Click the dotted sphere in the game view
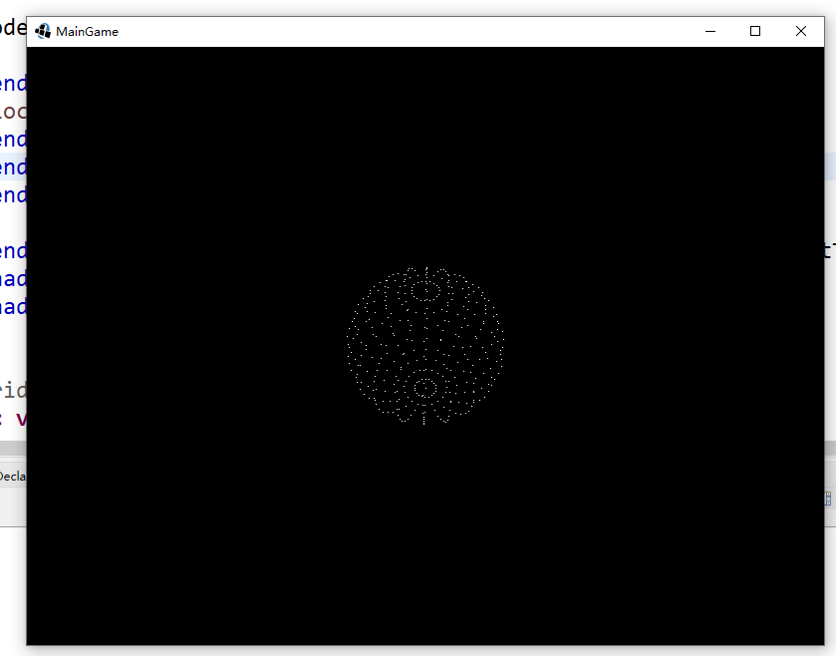 pyautogui.click(x=424, y=346)
